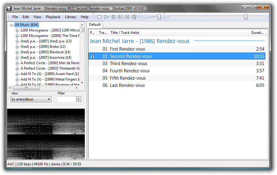Image resolution: width=277 pixels, height=175 pixels.
Task: Open the by artist/album view dropdown
Action: [x=49, y=99]
